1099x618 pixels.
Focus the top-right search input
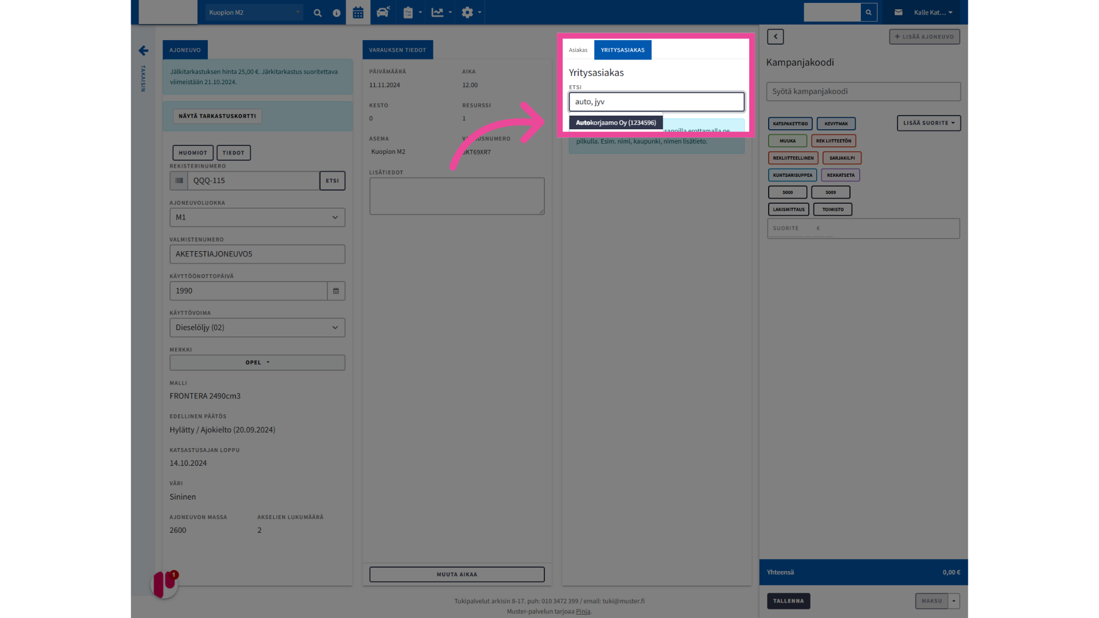(832, 13)
